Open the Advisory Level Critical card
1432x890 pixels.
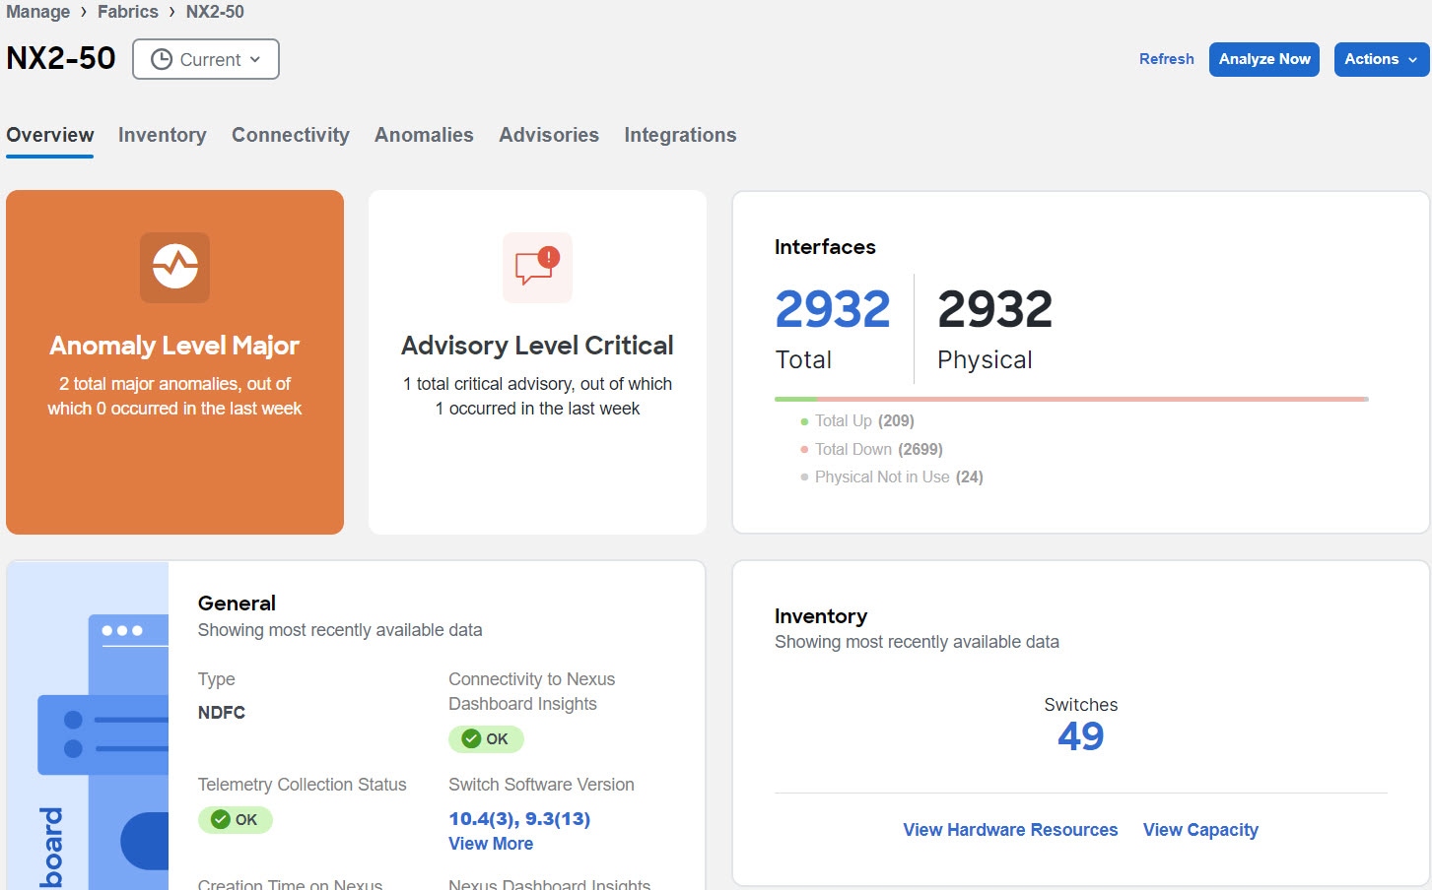click(537, 362)
